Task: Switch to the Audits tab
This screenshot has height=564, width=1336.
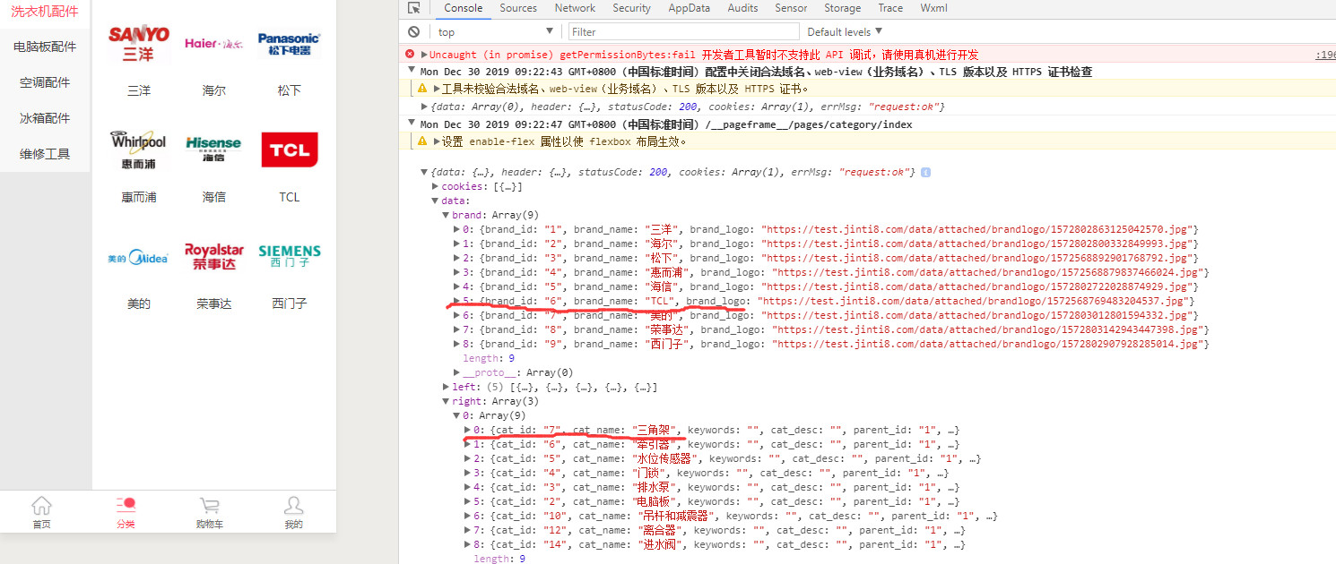Action: point(742,8)
